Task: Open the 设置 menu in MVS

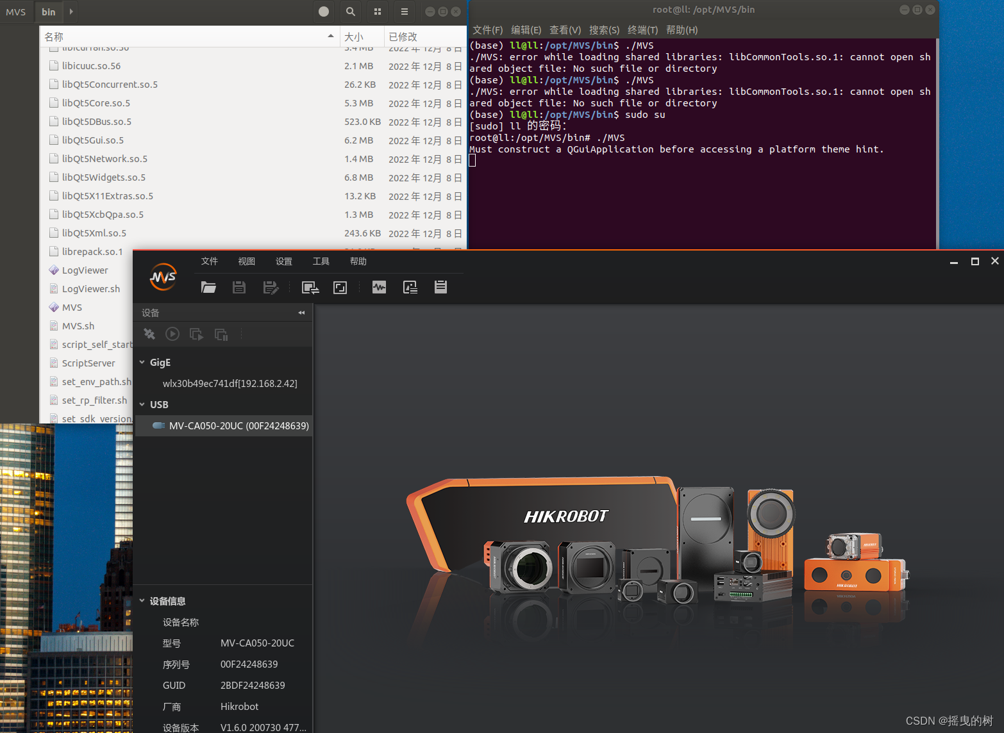Action: click(x=284, y=261)
